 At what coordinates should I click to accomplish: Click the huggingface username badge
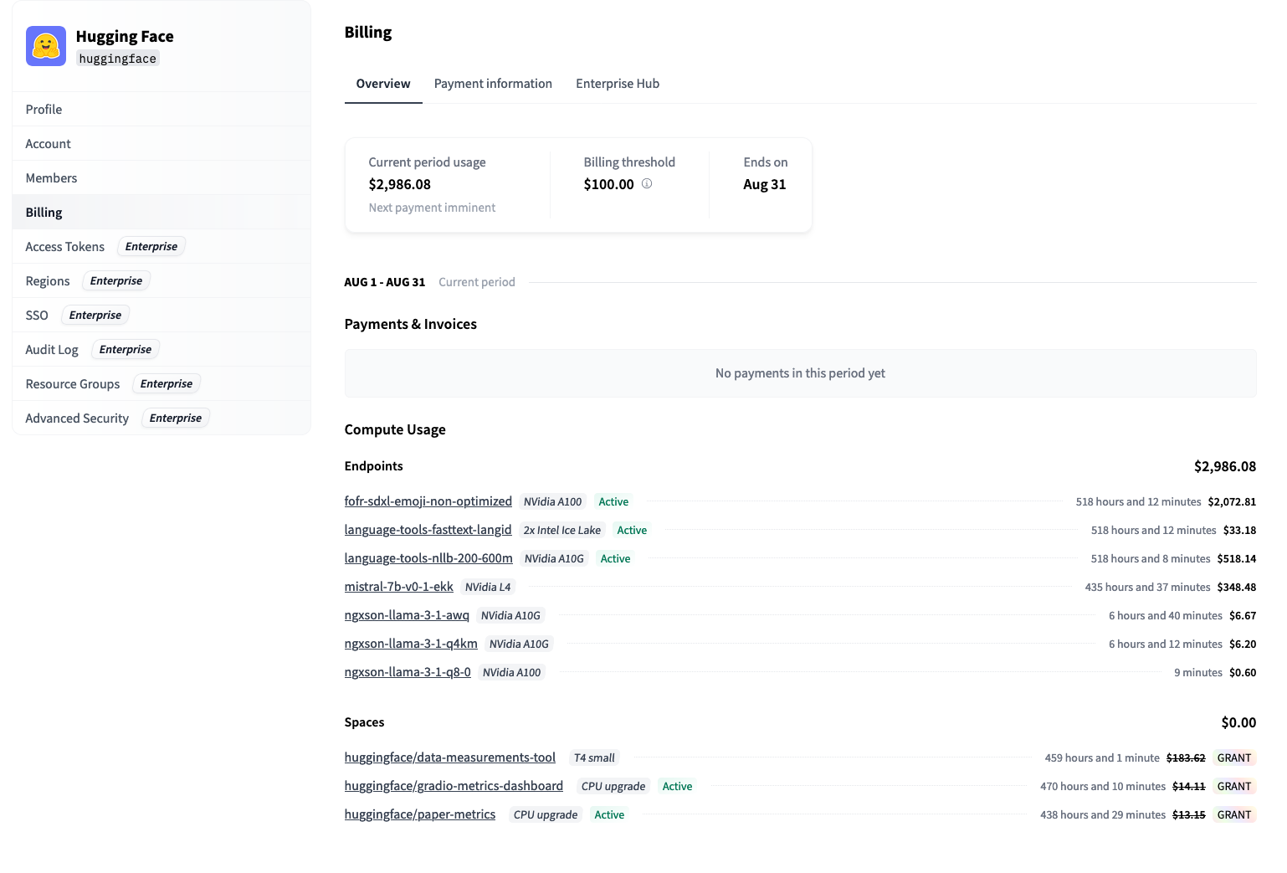(x=117, y=59)
